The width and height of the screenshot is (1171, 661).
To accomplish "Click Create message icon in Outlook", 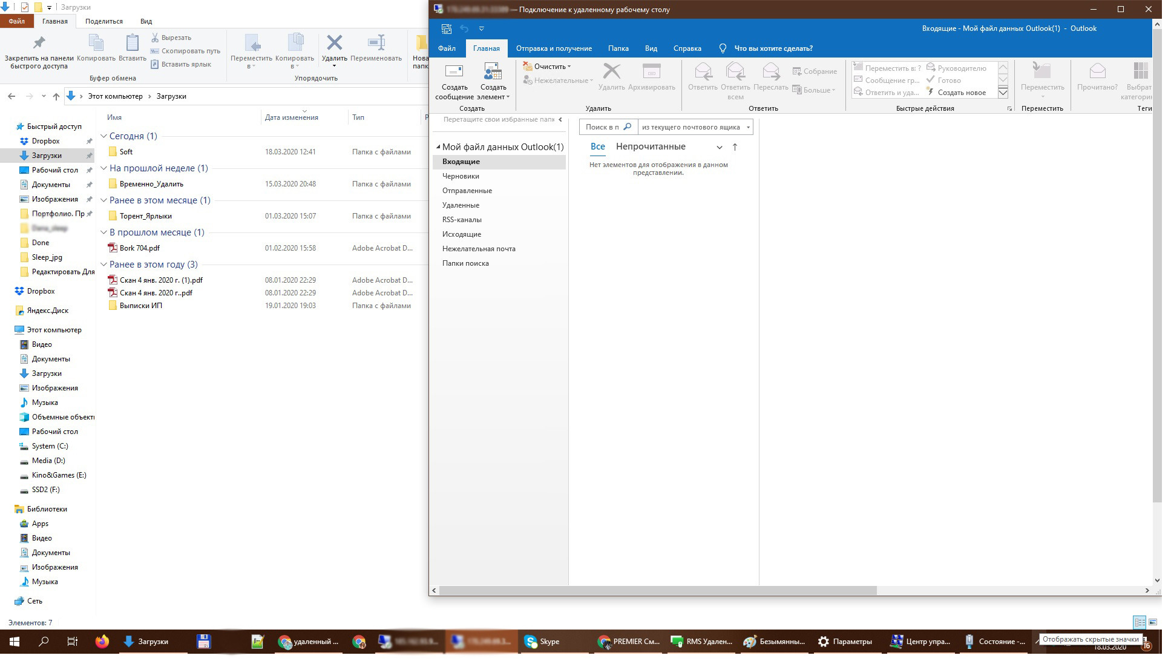I will pos(454,73).
